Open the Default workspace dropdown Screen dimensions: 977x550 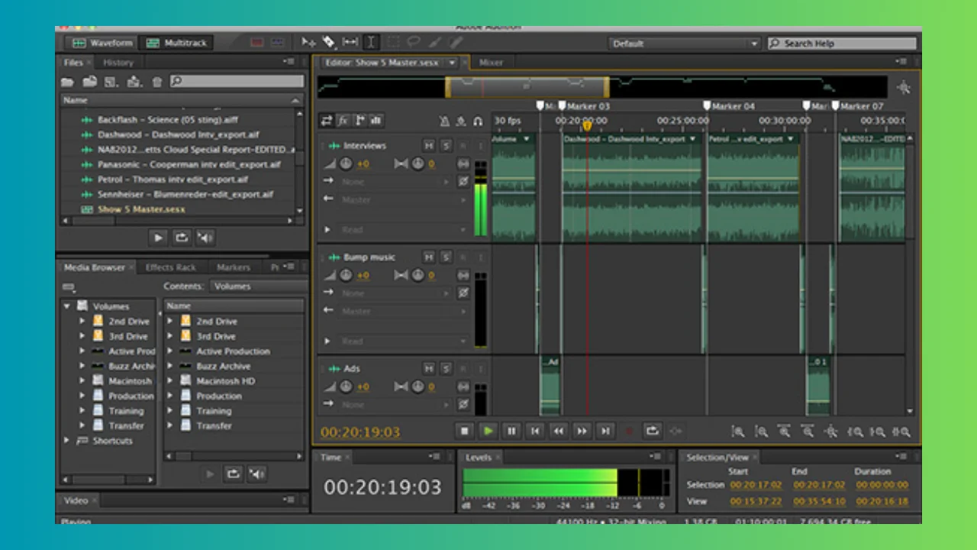click(x=685, y=44)
